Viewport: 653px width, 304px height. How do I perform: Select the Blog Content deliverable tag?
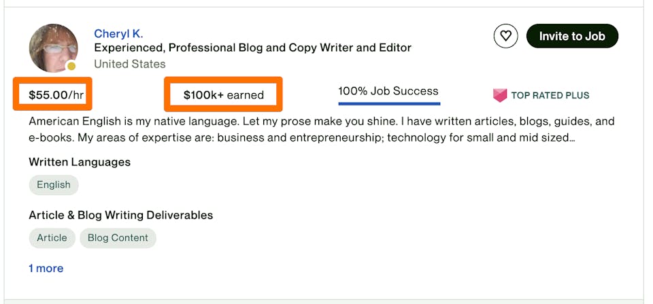click(x=118, y=237)
